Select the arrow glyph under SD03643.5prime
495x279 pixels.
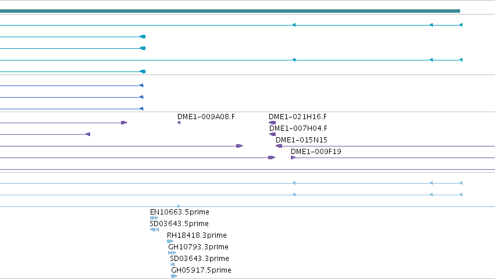pos(154,230)
